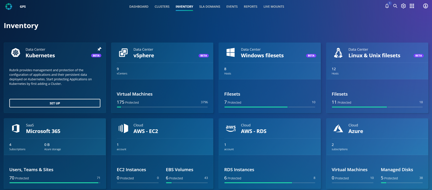The height and width of the screenshot is (190, 432).
Task: Click the Users, Teams & Sites heading
Action: [31, 170]
